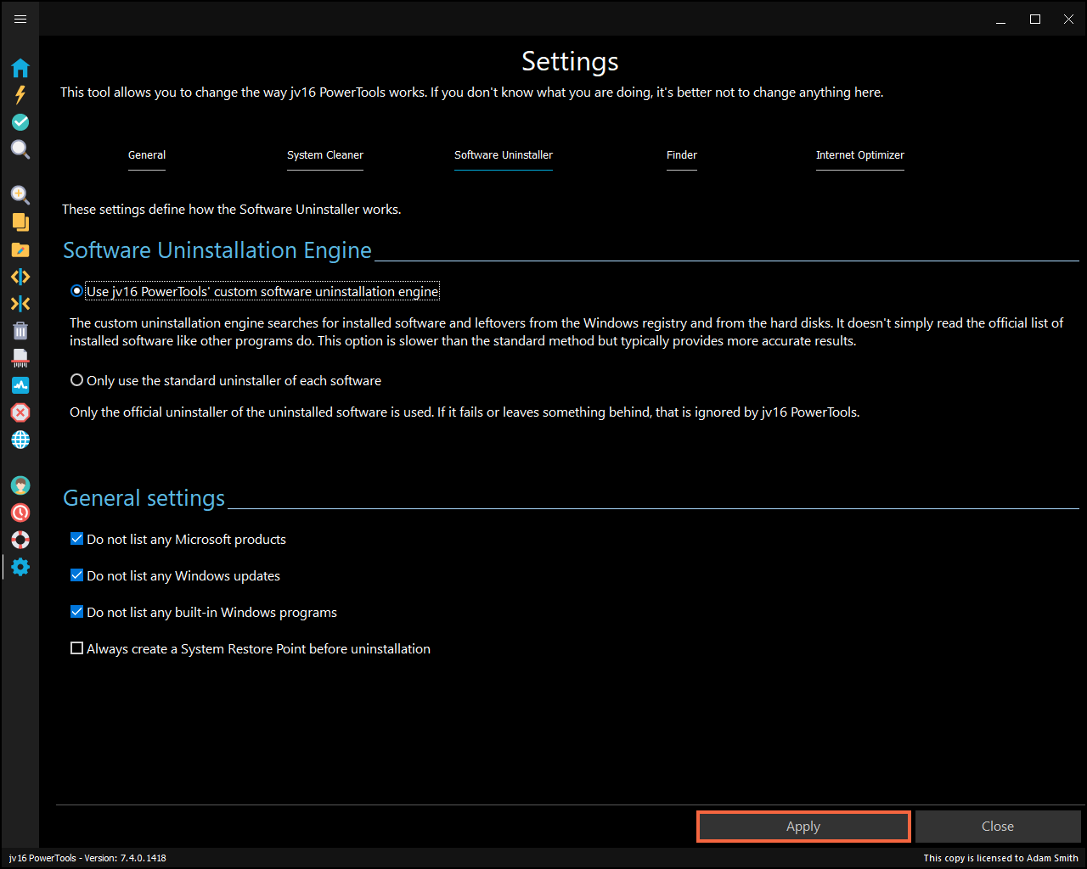Uncheck Do not list any Microsoft products
Viewport: 1087px width, 869px height.
77,539
